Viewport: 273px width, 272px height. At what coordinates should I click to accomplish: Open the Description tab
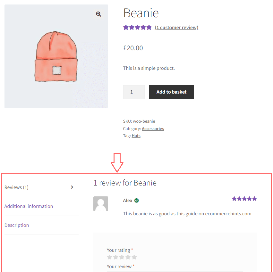point(17,225)
